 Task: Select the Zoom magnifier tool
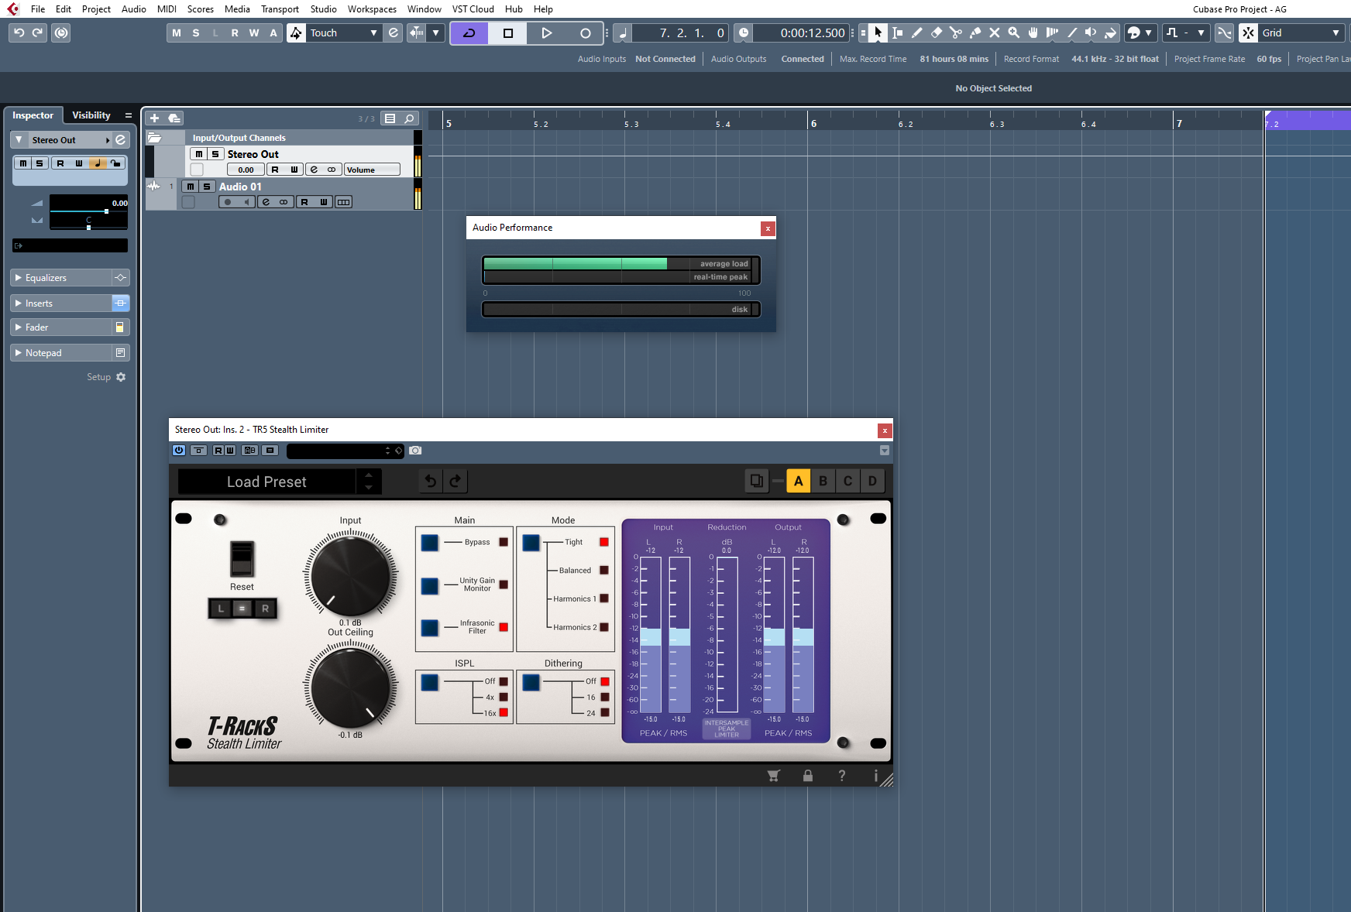(x=1013, y=33)
